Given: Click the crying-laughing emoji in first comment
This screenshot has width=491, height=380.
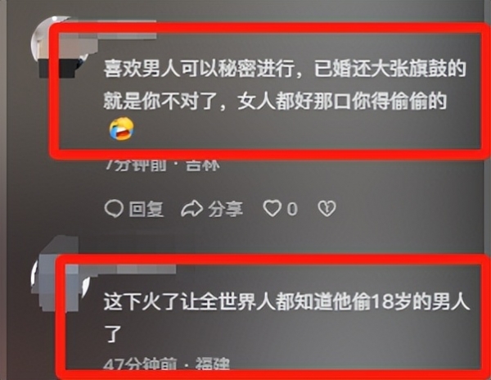Looking at the screenshot, I should [x=121, y=129].
